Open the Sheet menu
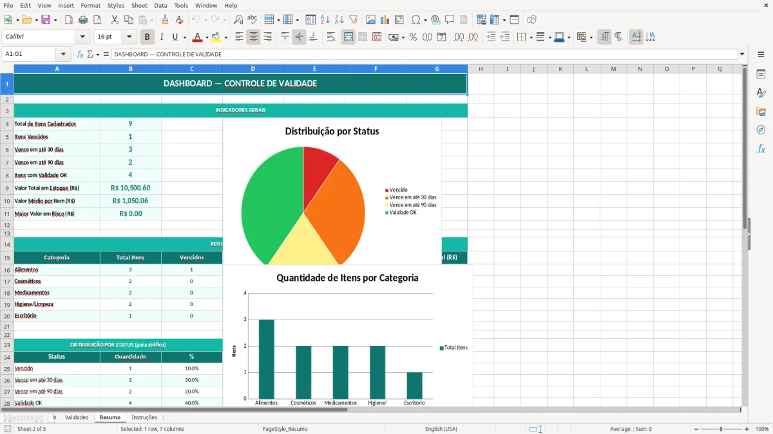 139,5
